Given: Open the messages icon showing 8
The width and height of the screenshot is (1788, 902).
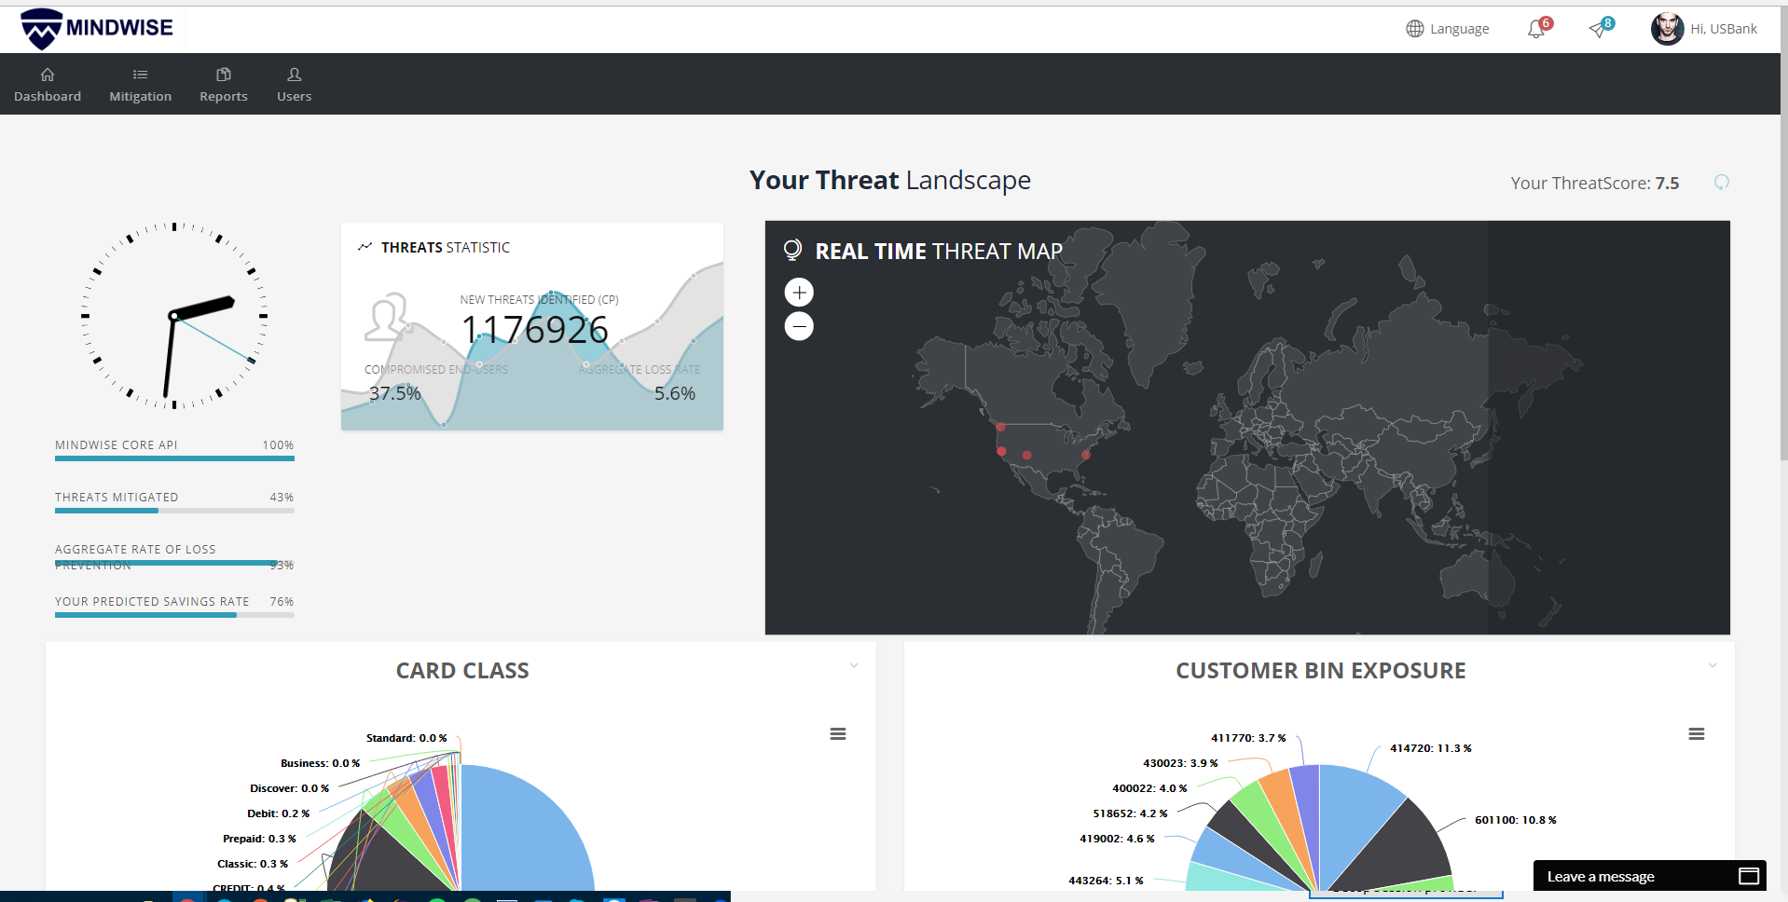Looking at the screenshot, I should pos(1598,29).
